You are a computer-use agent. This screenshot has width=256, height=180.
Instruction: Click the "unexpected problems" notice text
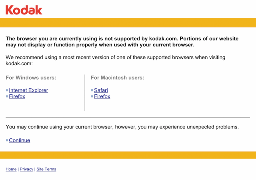(x=122, y=127)
